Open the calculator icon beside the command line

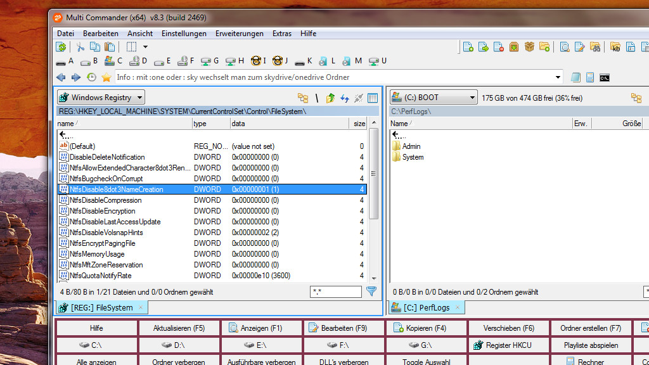[x=590, y=77]
